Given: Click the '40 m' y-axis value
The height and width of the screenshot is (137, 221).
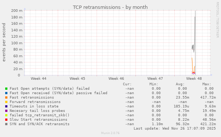Looking at the screenshot, I should (18, 62).
